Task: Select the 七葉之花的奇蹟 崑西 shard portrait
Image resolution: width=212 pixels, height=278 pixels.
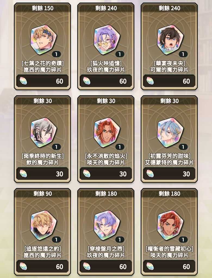Action: (43, 40)
